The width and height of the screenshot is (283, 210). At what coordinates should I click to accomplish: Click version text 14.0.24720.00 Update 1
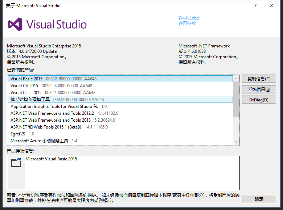pyautogui.click(x=33, y=51)
